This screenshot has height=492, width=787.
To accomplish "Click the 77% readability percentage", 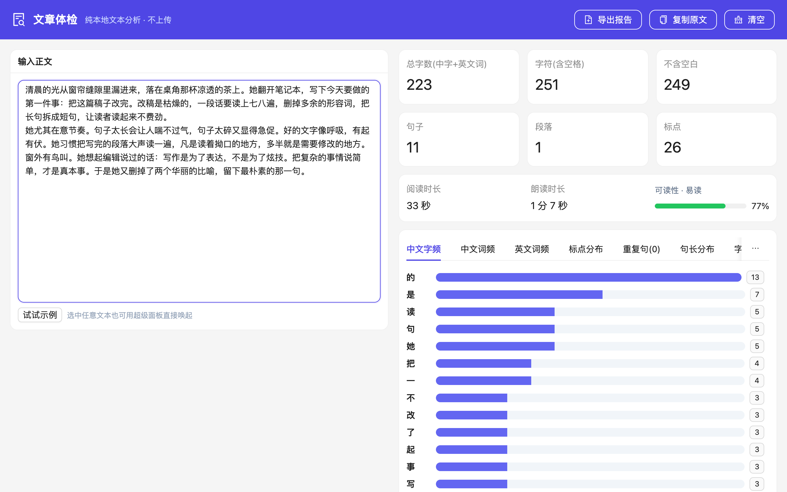I will click(x=760, y=206).
